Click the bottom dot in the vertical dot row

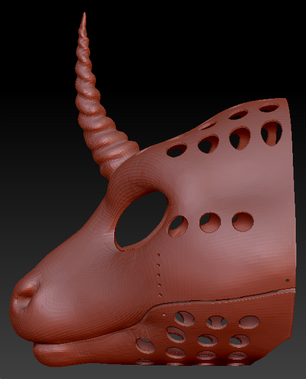(x=160, y=295)
